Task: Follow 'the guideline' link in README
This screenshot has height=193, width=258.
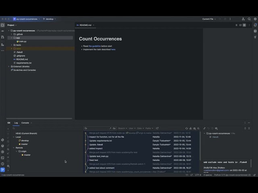Action: (95, 46)
